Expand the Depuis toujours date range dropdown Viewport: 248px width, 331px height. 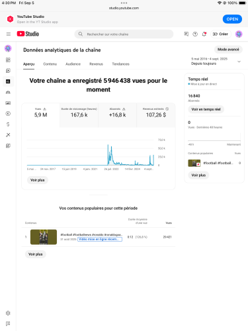coord(216,62)
